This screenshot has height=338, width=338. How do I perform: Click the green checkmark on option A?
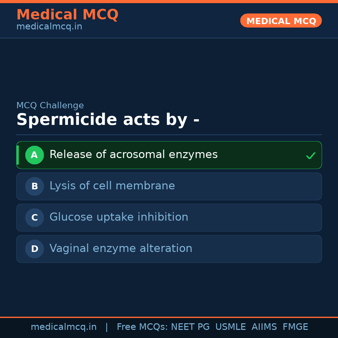[310, 156]
